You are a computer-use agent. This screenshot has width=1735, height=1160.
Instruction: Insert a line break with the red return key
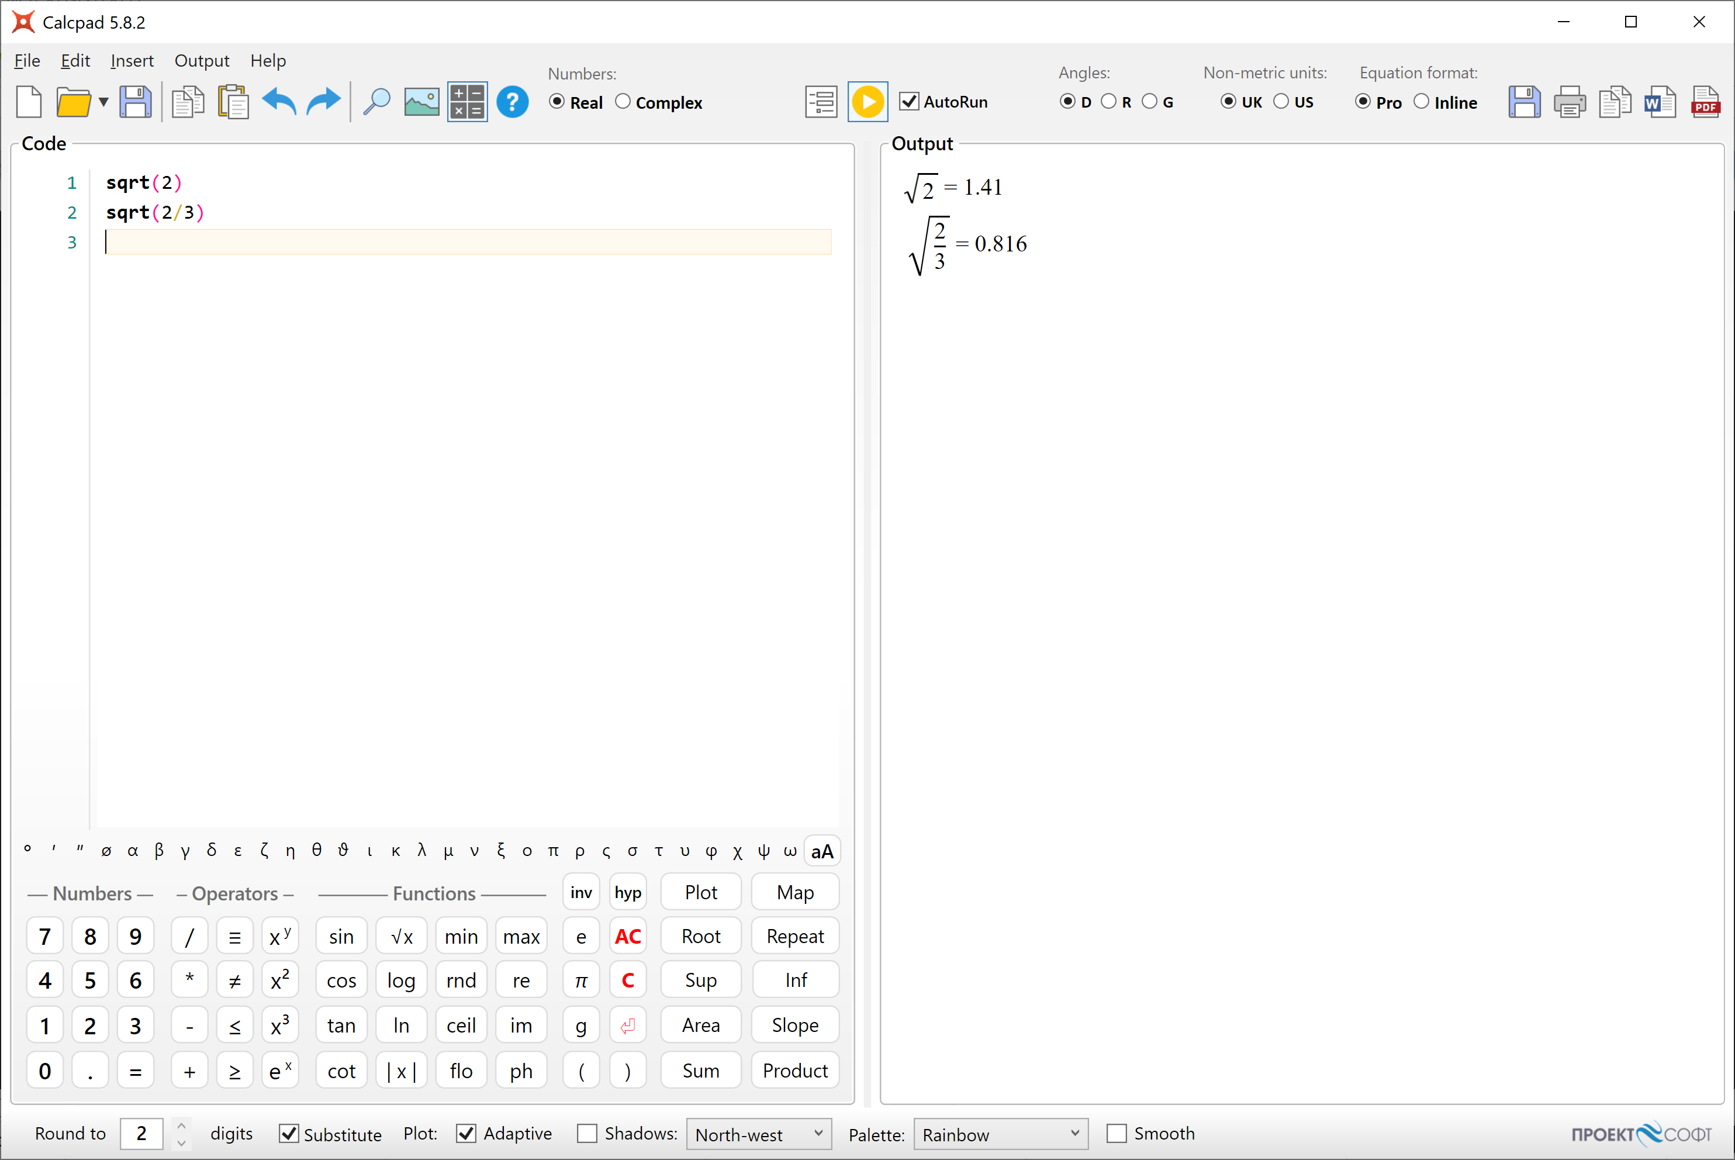tap(628, 1026)
